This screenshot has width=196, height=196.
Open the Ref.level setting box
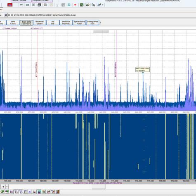pos(40,23)
